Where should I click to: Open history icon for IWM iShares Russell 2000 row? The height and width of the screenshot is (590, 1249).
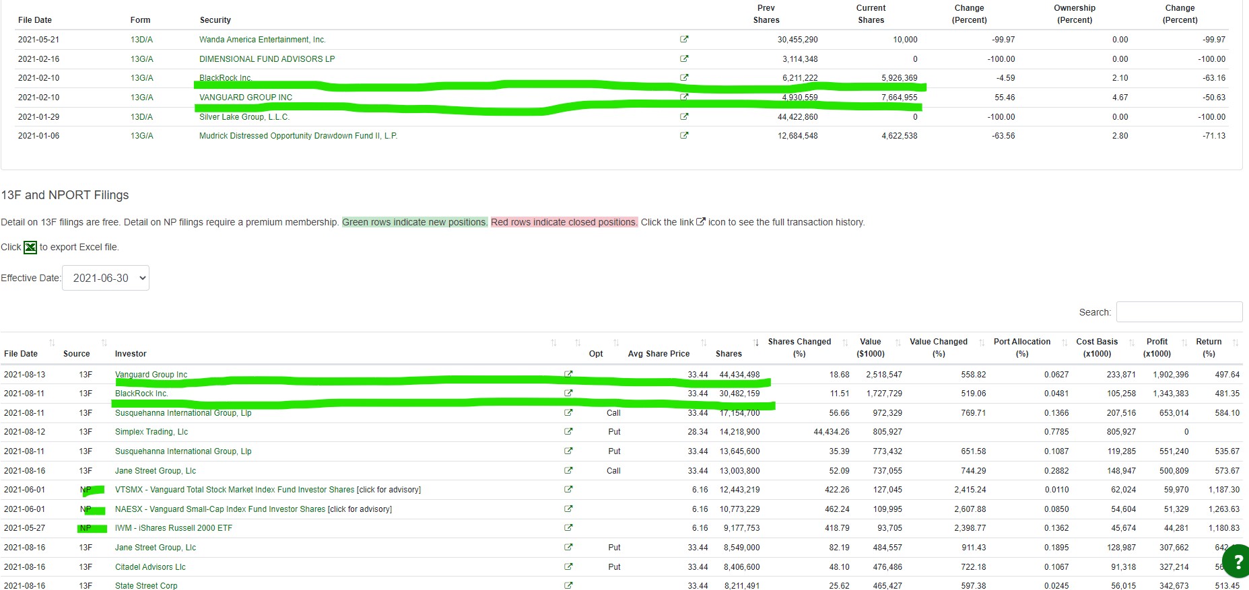[568, 527]
